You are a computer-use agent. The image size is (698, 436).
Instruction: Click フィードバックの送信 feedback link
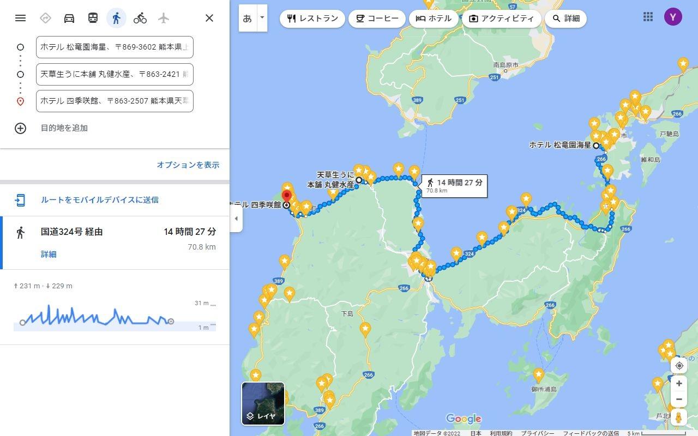coord(591,433)
